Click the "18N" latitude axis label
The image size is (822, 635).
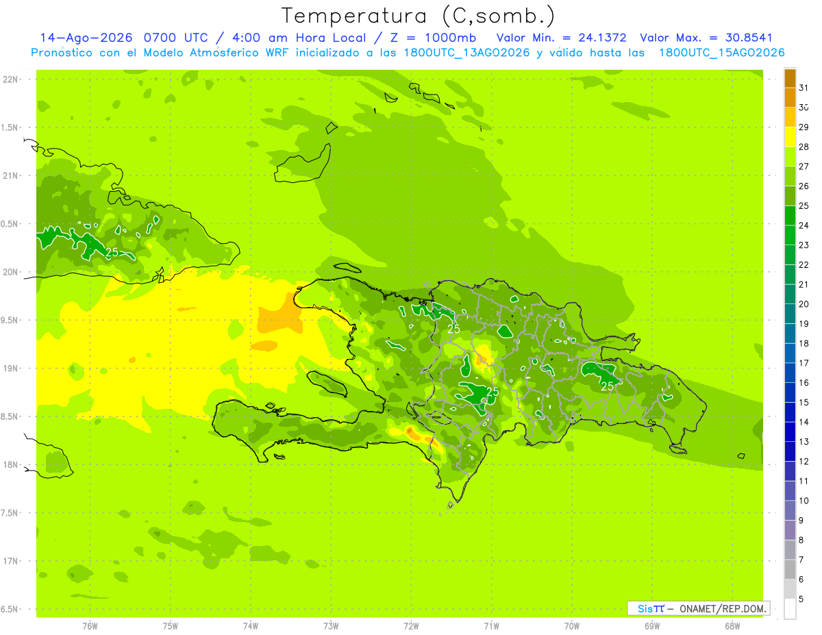(10, 464)
